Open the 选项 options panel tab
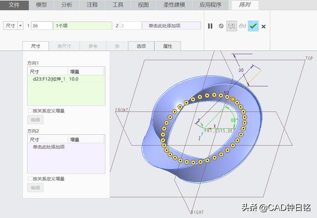317x218 pixels. tap(141, 46)
